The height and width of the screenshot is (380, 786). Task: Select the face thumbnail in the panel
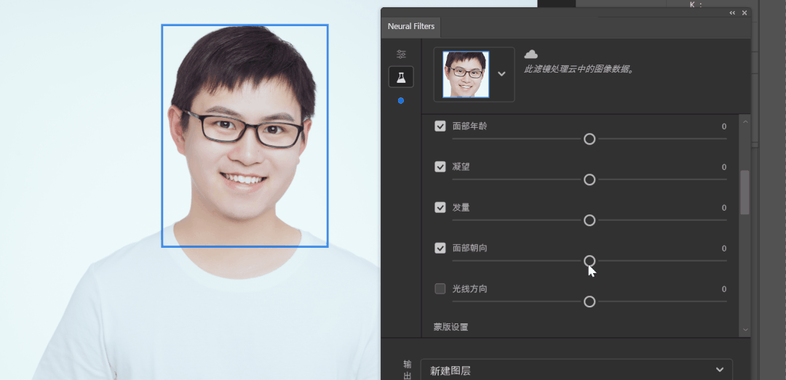(466, 74)
